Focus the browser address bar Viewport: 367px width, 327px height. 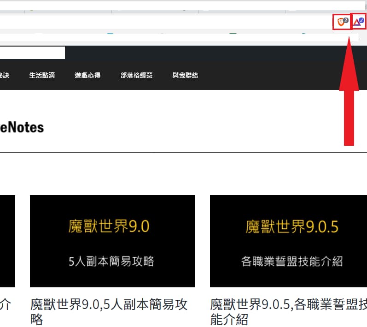click(161, 22)
